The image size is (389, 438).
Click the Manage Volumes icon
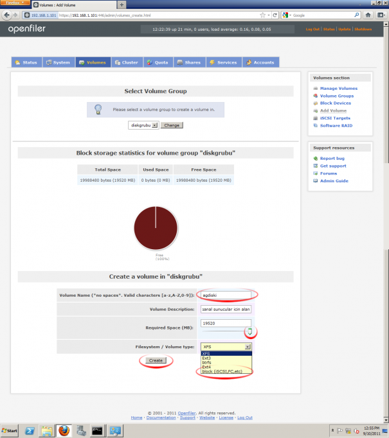pyautogui.click(x=316, y=88)
